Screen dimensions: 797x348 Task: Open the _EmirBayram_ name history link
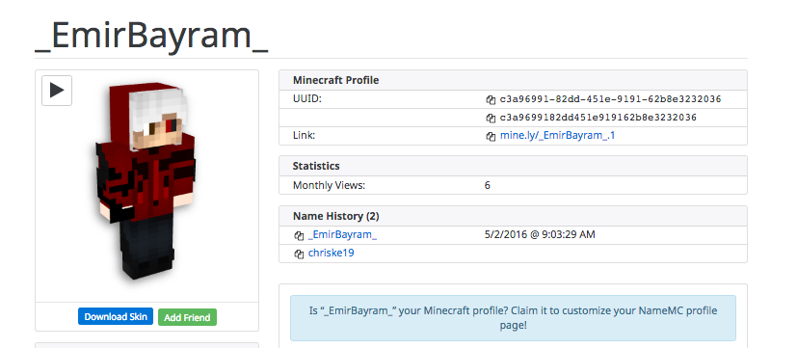tap(342, 234)
